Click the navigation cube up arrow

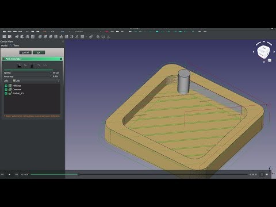pos(264,41)
